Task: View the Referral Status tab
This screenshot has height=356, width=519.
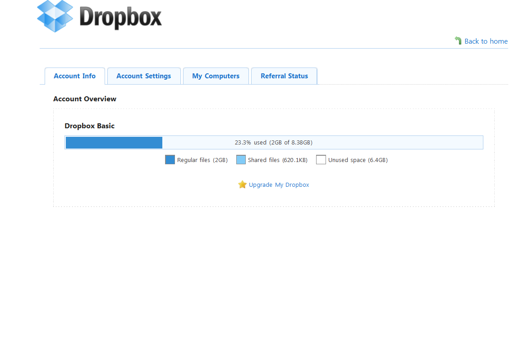Action: [285, 77]
